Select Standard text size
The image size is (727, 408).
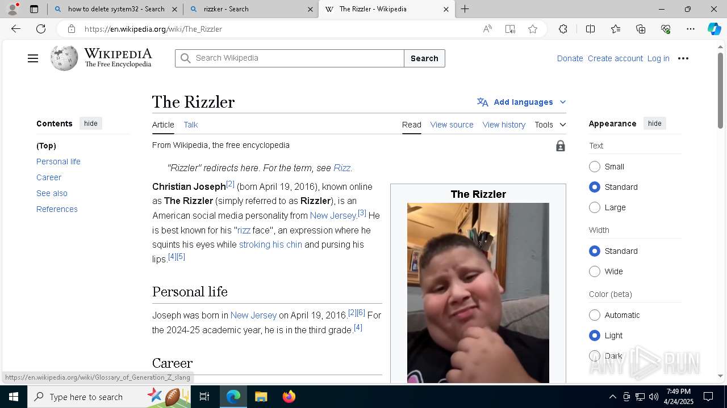pyautogui.click(x=595, y=187)
